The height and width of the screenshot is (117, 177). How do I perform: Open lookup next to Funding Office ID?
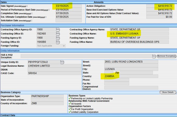[x=58, y=42]
